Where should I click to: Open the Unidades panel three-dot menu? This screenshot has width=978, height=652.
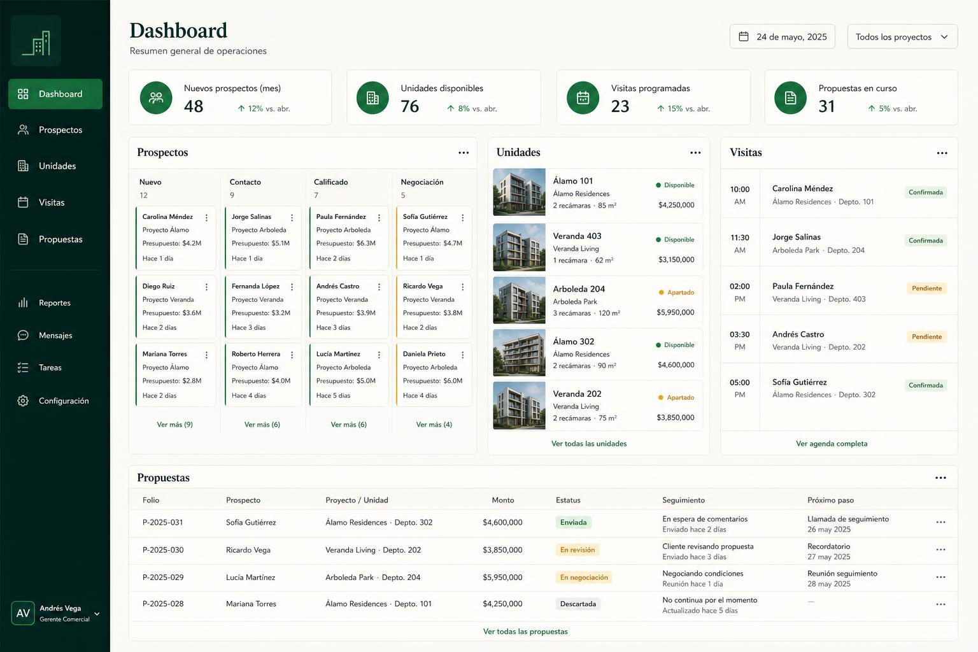pyautogui.click(x=695, y=153)
